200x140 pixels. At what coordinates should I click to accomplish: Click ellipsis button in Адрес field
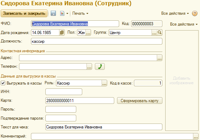tap(160, 58)
